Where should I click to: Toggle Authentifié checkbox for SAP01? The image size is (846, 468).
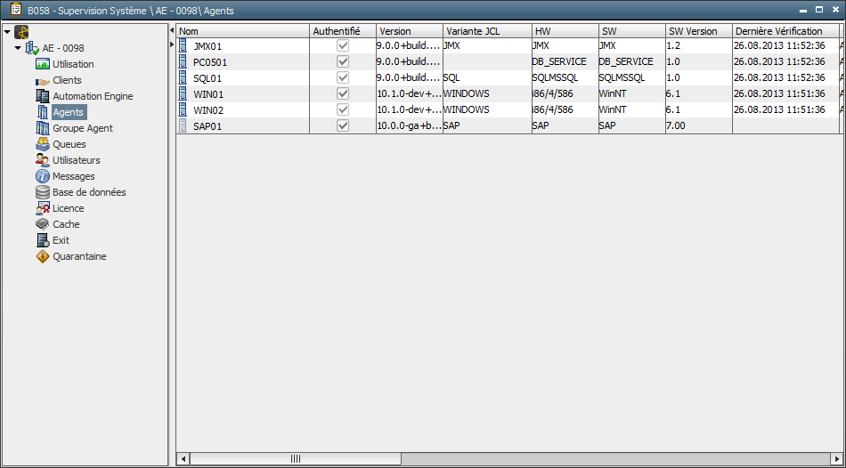coord(343,125)
